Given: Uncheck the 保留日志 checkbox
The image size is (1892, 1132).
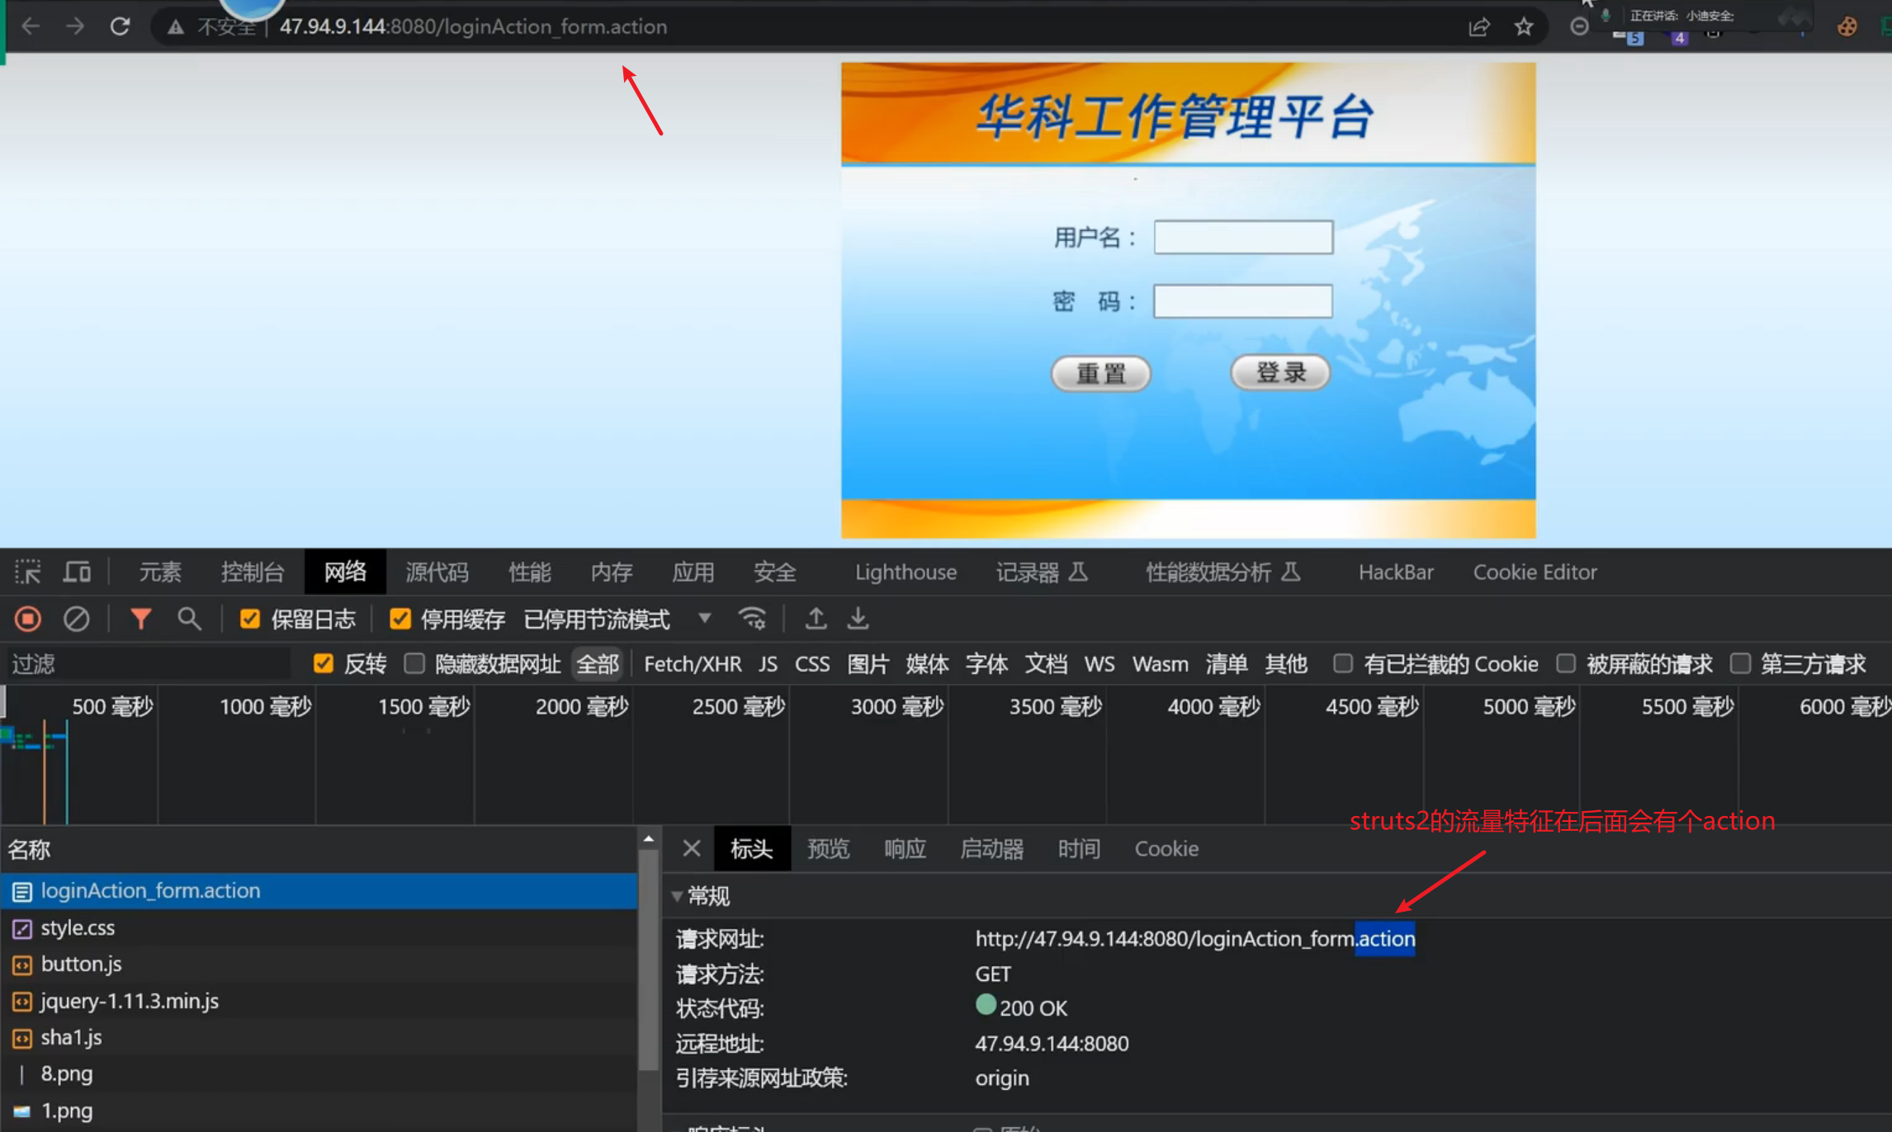Looking at the screenshot, I should 250,619.
